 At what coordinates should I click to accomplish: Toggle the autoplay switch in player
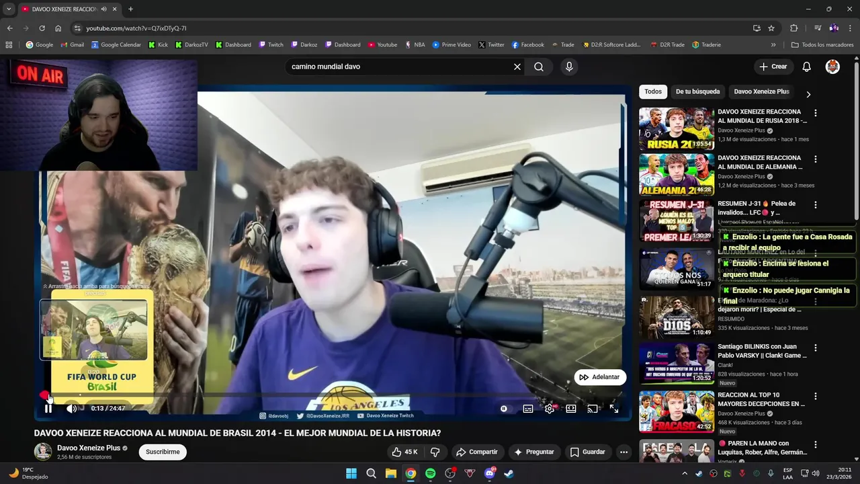point(504,408)
